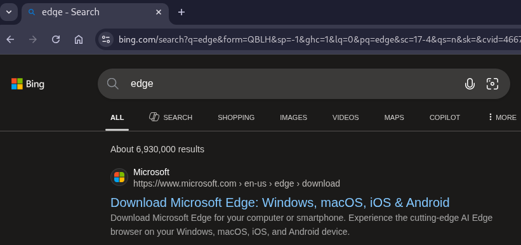Switch to the COPILOT tab
Screen dimensions: 521x245
pos(445,117)
